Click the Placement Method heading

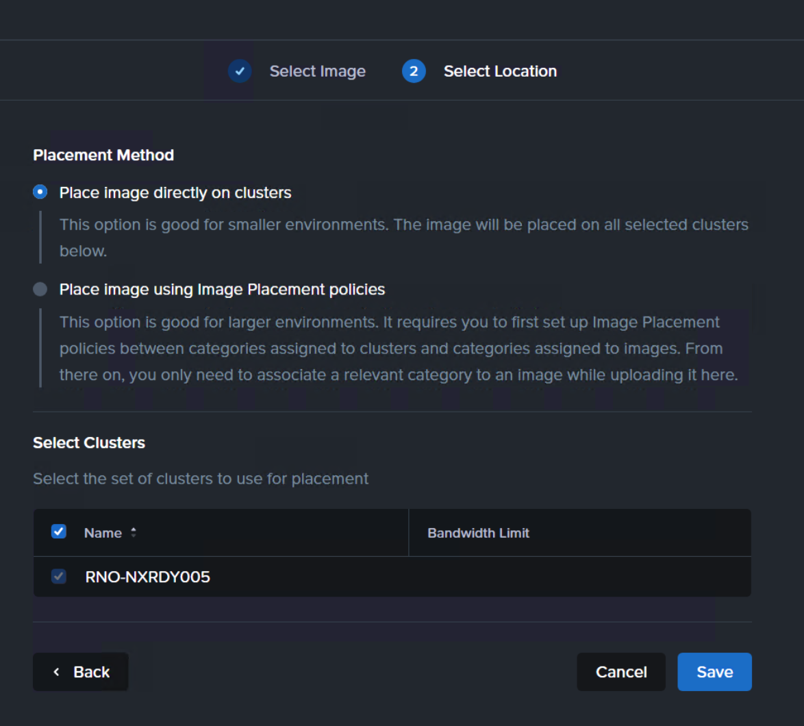click(103, 155)
